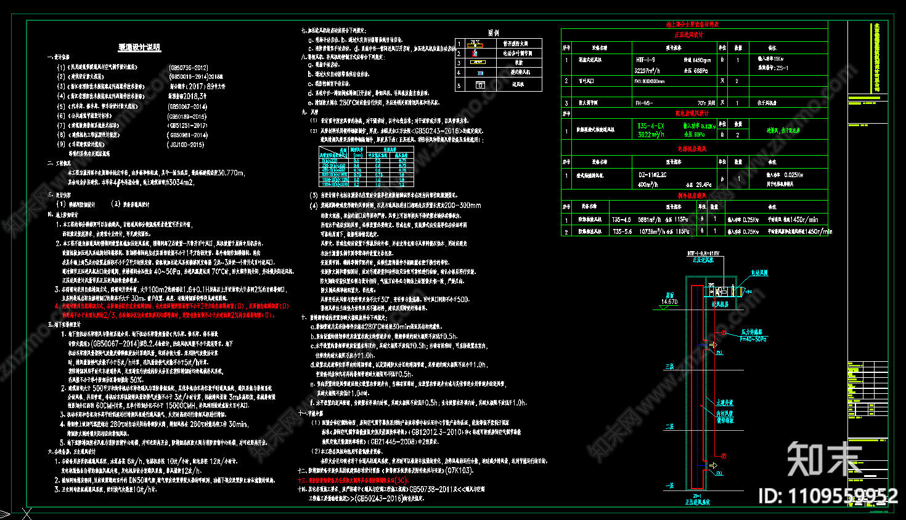Select the building height value 30.770m
Image resolution: width=906 pixels, height=520 pixels.
click(x=231, y=174)
